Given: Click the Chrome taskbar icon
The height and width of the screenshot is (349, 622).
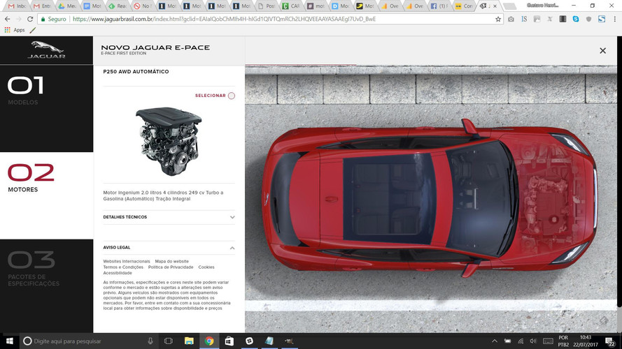Looking at the screenshot, I should point(209,341).
